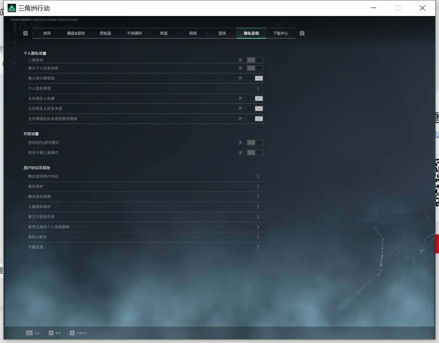Click the S button label in bottom bar

(x=81, y=333)
